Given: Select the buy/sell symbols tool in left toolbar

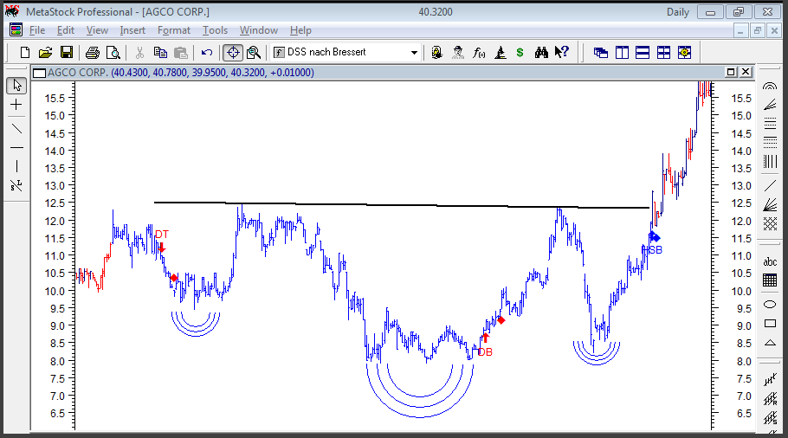Looking at the screenshot, I should coord(16,185).
